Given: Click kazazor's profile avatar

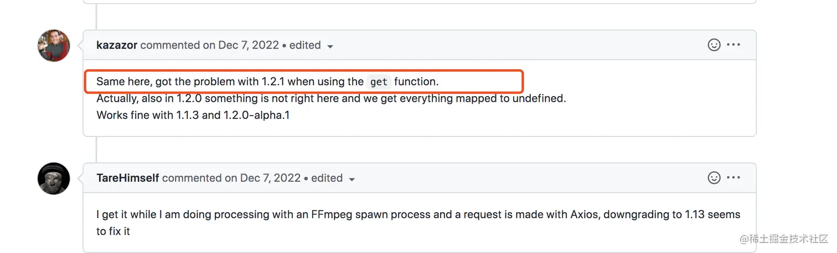Looking at the screenshot, I should [54, 45].
